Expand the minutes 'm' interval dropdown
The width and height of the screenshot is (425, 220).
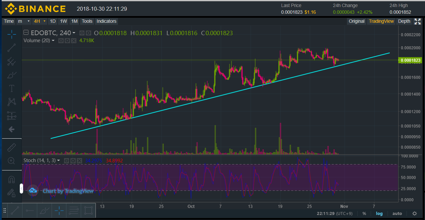tap(24, 21)
